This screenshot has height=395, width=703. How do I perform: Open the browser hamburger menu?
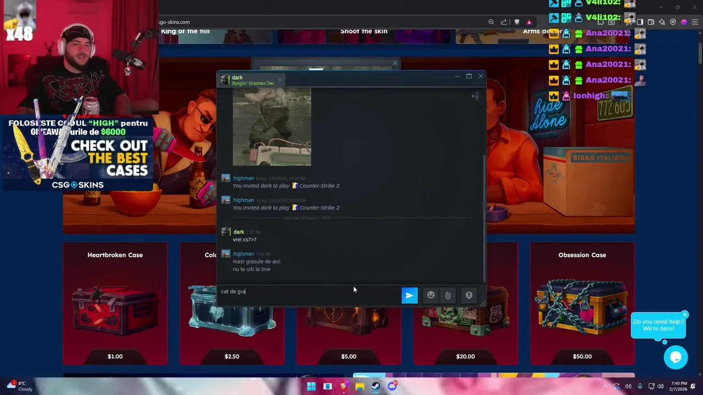(695, 22)
